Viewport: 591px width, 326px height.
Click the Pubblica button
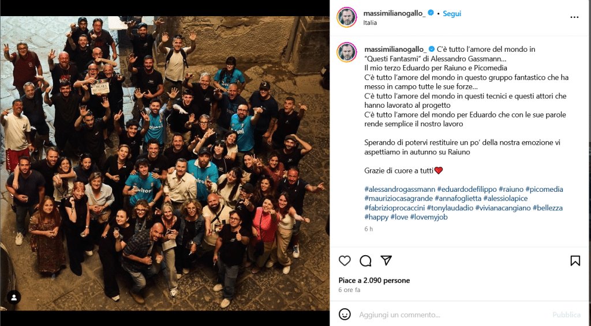point(566,314)
